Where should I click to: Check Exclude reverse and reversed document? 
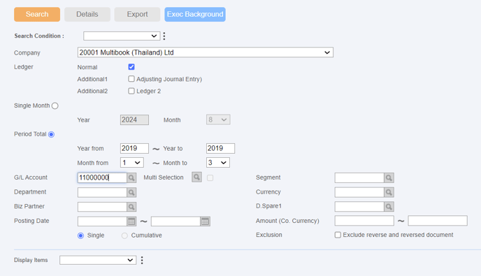coord(338,235)
